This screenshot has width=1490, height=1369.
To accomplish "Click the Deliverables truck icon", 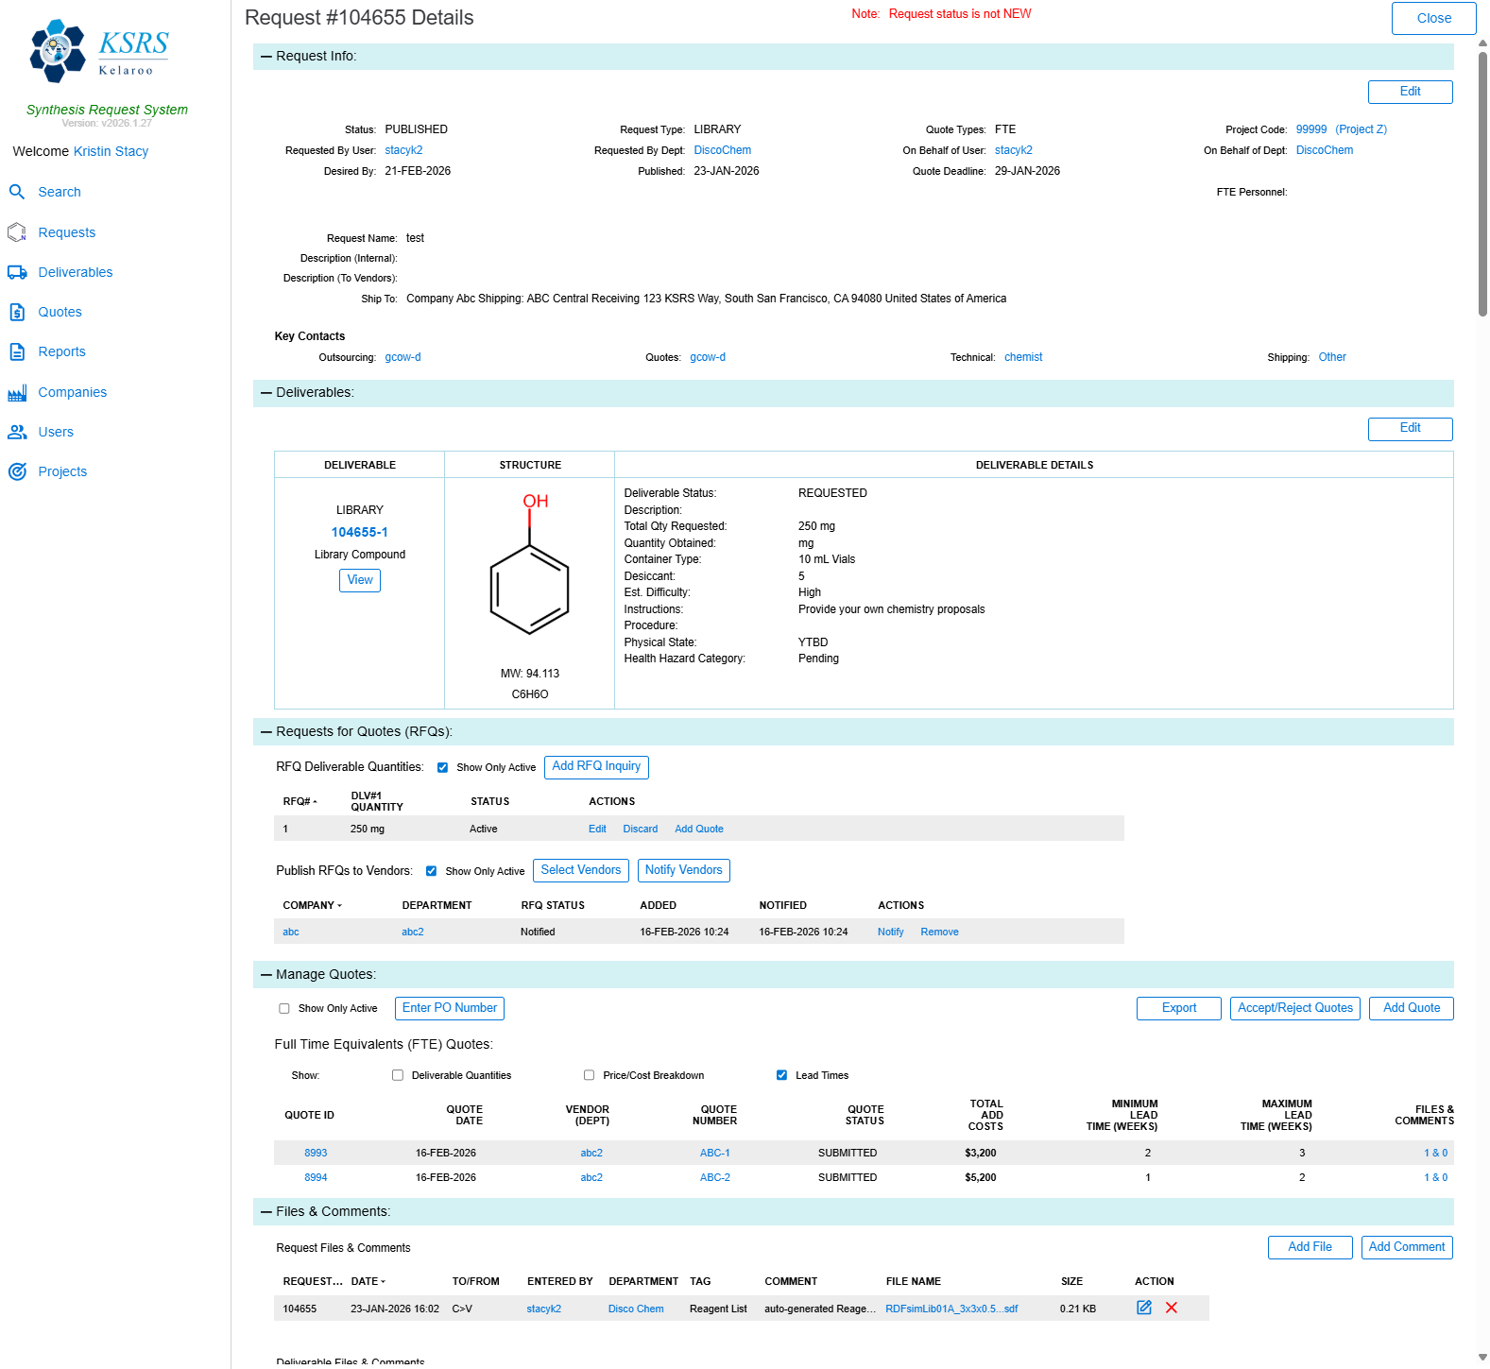I will (x=17, y=272).
